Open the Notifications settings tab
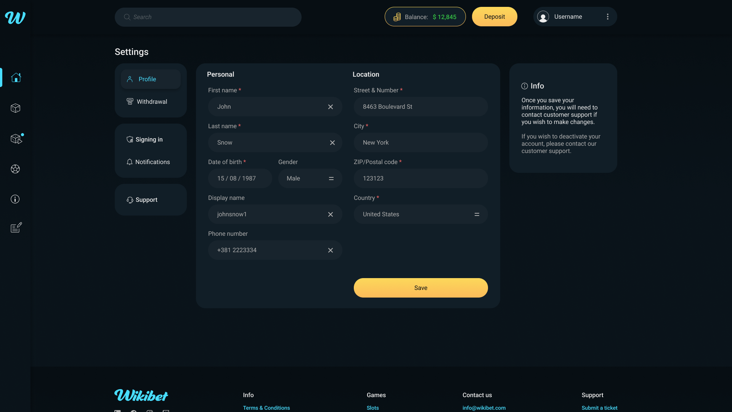Screen dimensions: 732x412 151,162
